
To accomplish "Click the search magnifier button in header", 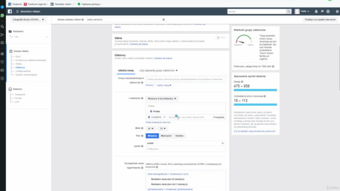I will 288,12.
